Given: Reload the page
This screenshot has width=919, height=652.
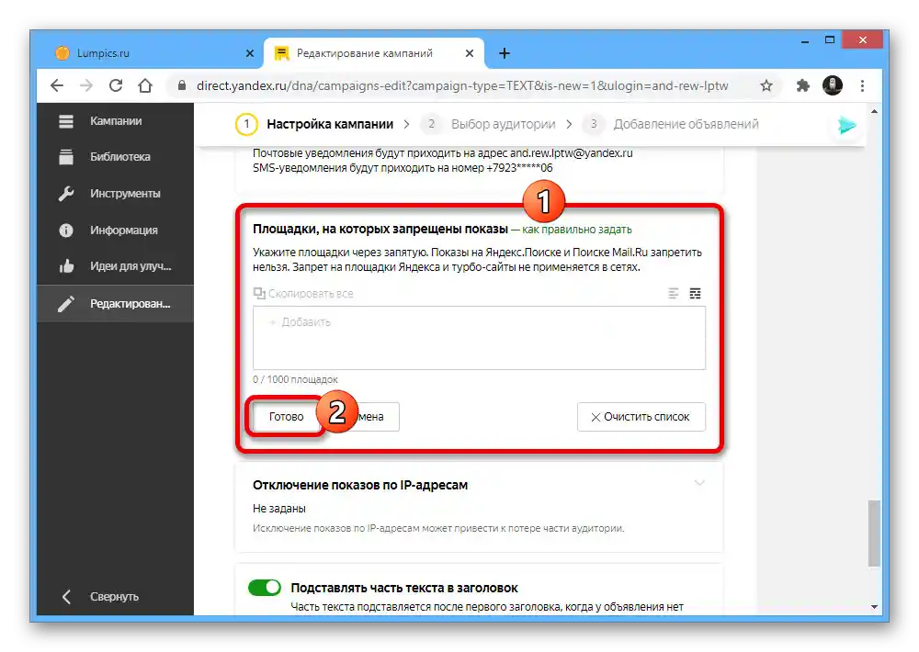Looking at the screenshot, I should [116, 85].
